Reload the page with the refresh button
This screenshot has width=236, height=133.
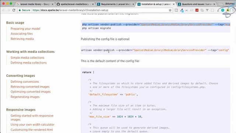click(14, 10)
